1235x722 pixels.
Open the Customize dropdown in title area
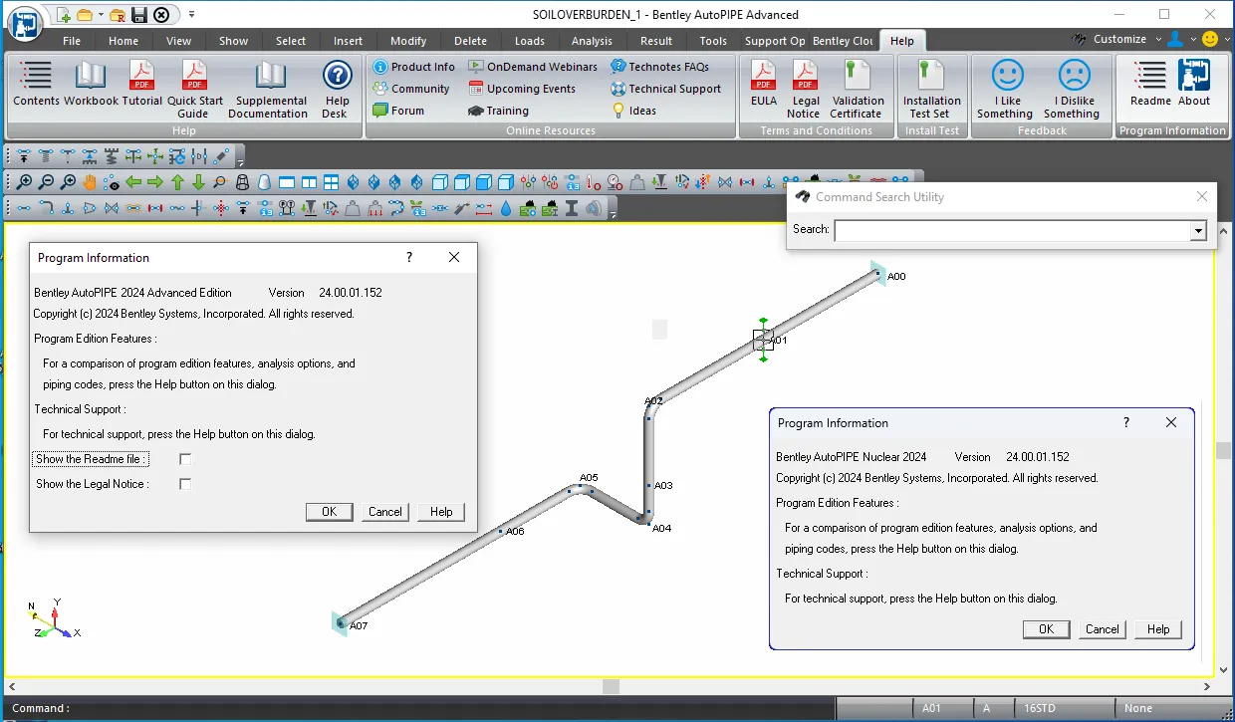[1159, 39]
